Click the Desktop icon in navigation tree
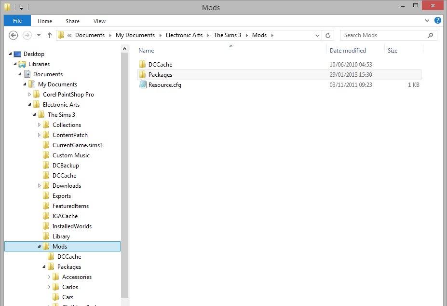 coord(17,54)
